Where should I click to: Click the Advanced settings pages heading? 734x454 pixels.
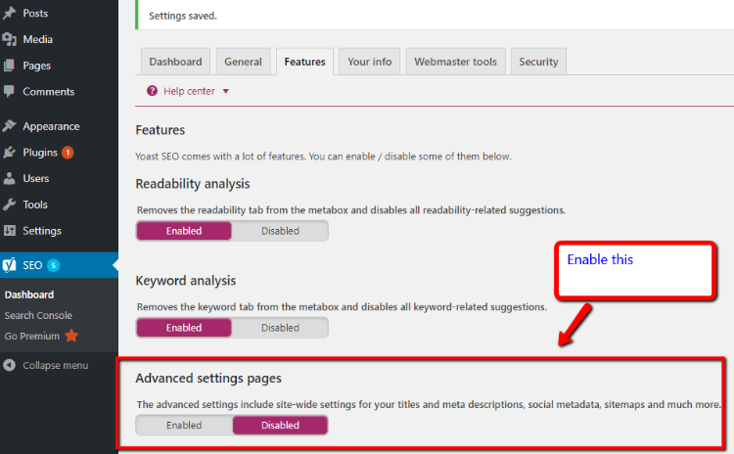[208, 378]
